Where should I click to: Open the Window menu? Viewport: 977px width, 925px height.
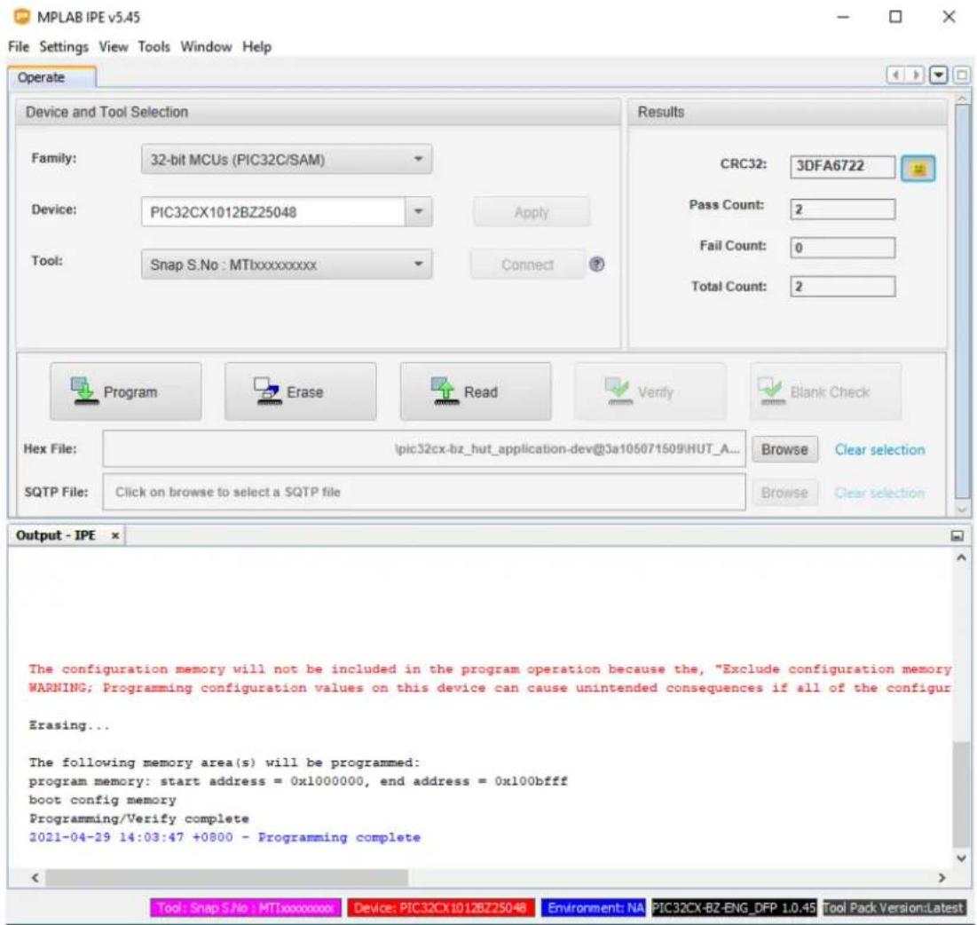click(206, 47)
